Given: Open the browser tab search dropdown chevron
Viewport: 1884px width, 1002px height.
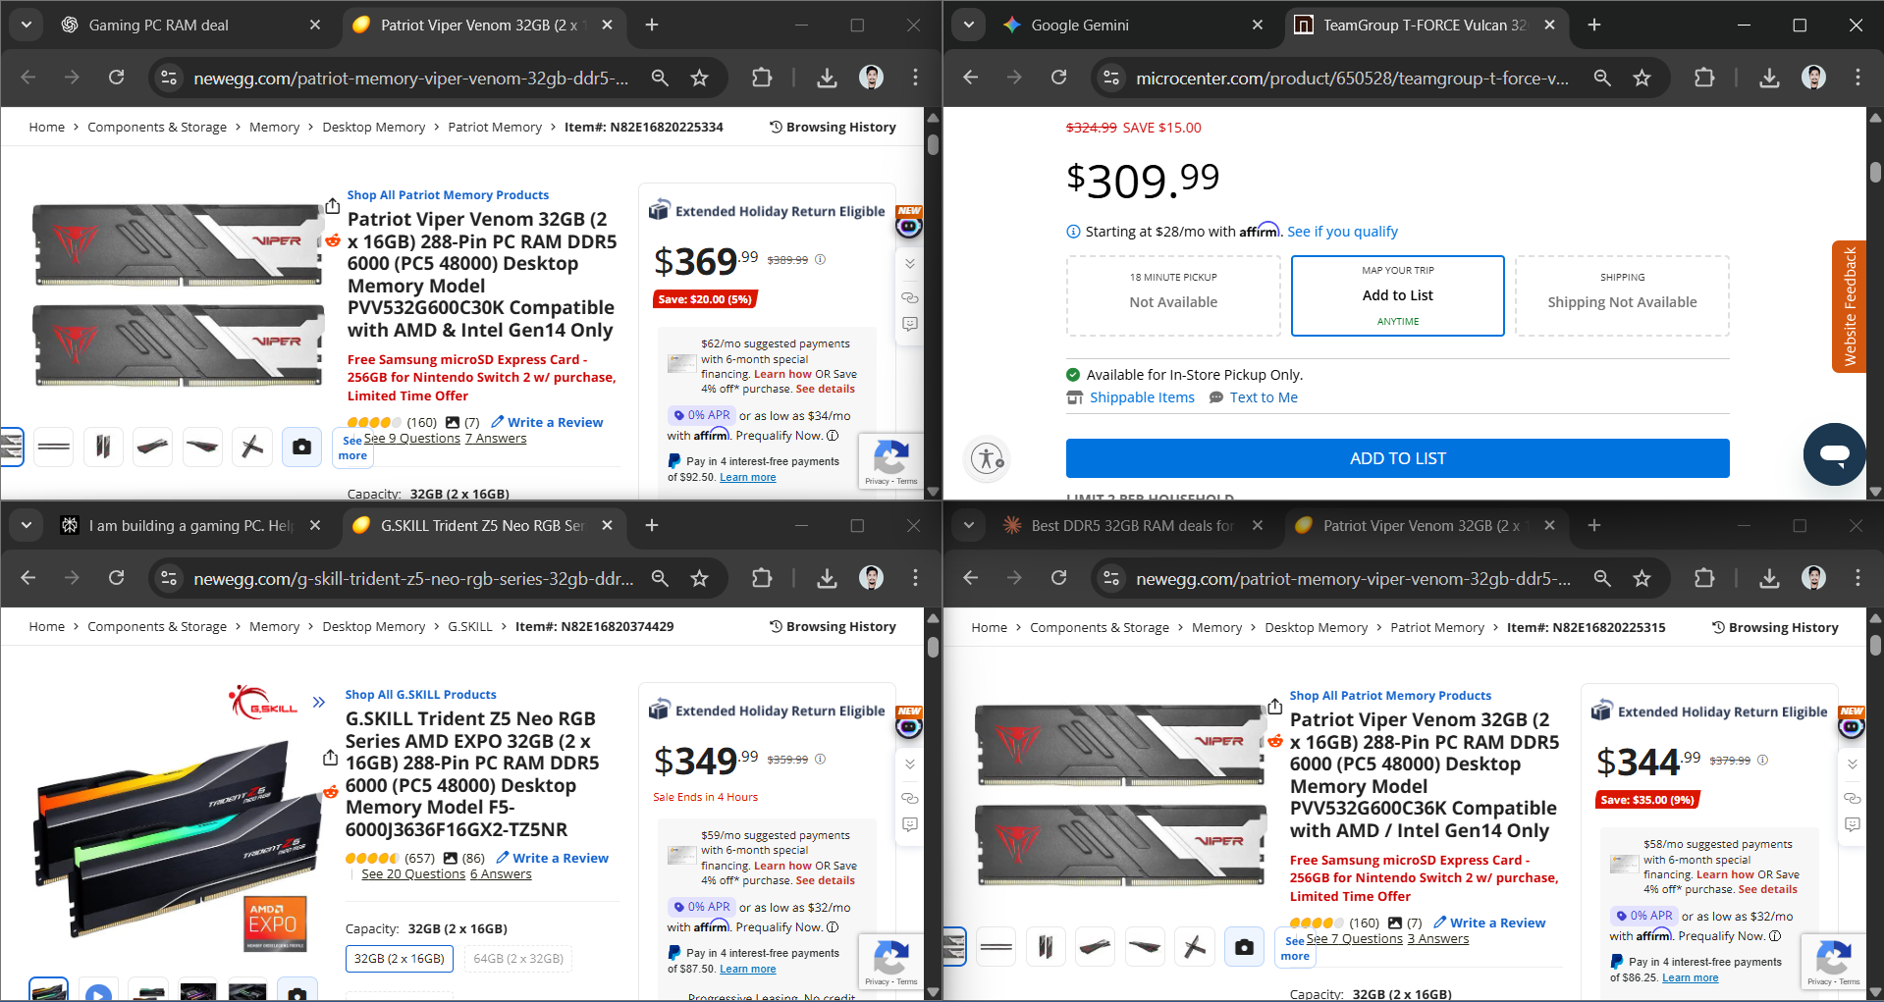Looking at the screenshot, I should (x=26, y=25).
